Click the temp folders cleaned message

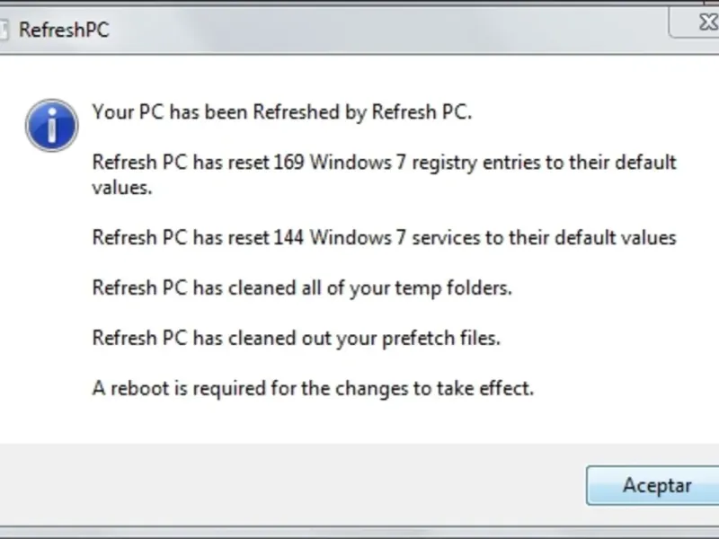[302, 288]
